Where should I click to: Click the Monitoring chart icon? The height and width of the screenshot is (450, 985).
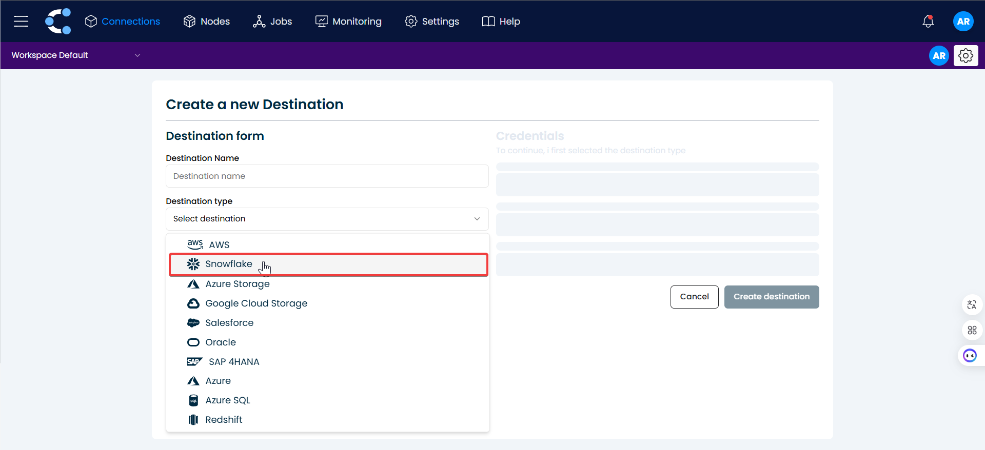(x=321, y=21)
